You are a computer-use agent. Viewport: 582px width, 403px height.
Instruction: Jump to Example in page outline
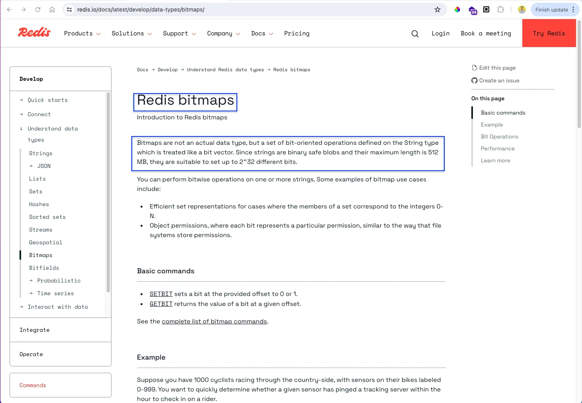pyautogui.click(x=492, y=125)
